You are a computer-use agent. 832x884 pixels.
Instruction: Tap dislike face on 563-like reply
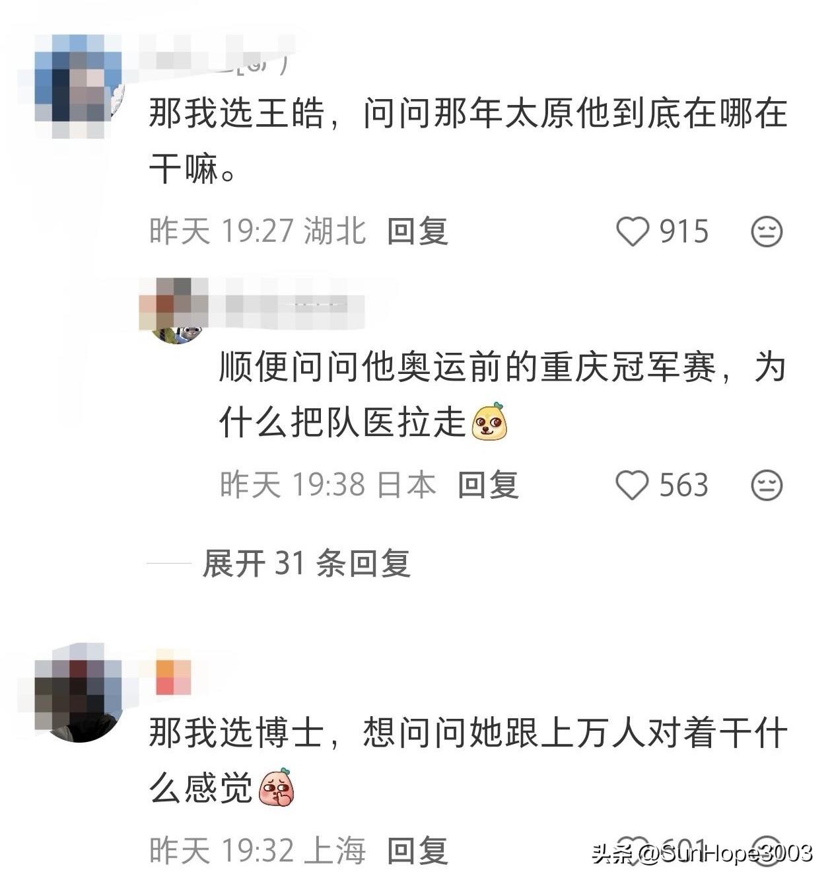click(x=767, y=486)
